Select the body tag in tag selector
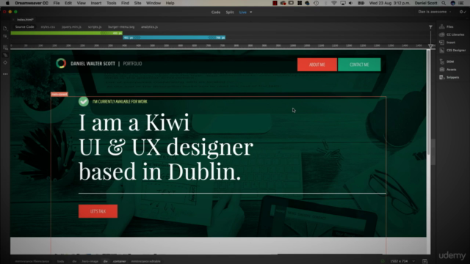Screen dimensions: 470x264 (60, 261)
